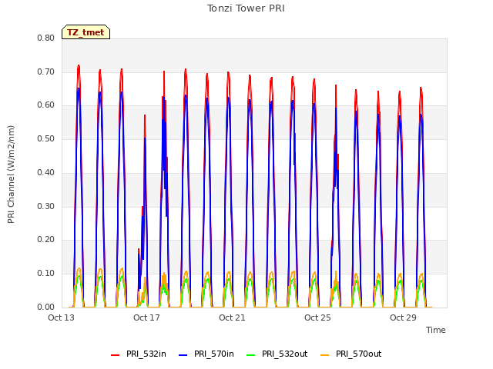This screenshot has width=493, height=369.
Task: Click the 0.40 y-axis tick label
Action: (x=46, y=172)
